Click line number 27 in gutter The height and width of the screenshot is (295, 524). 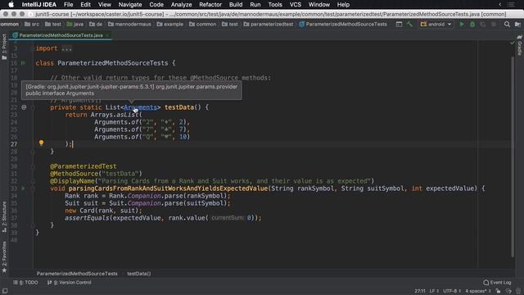tap(13, 144)
